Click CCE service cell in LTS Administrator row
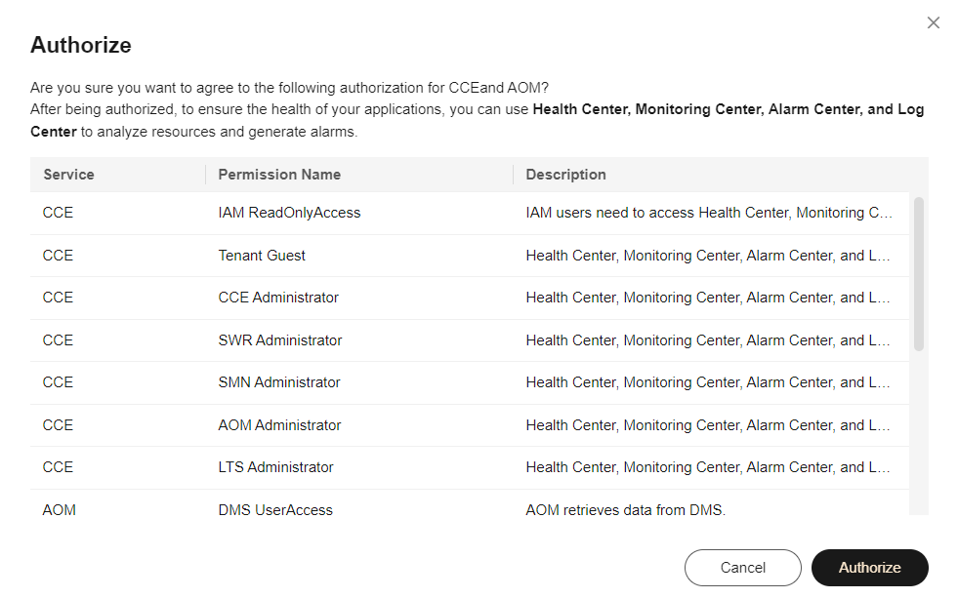The width and height of the screenshot is (958, 598). tap(58, 467)
